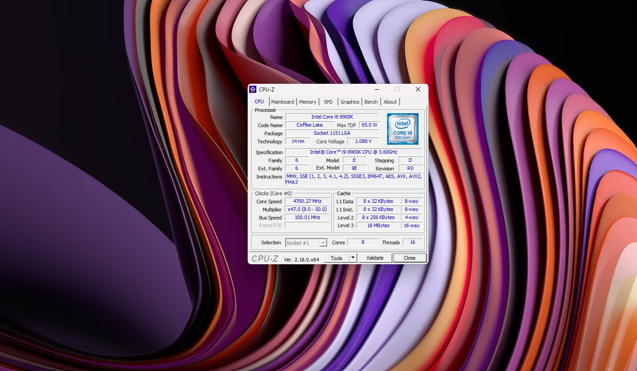Click the Level 3 16-way value

point(411,225)
